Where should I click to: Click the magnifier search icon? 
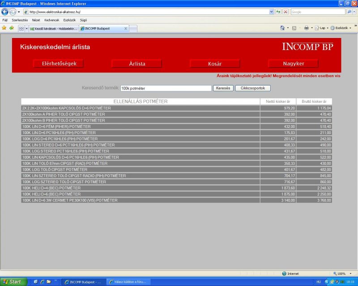[349, 12]
